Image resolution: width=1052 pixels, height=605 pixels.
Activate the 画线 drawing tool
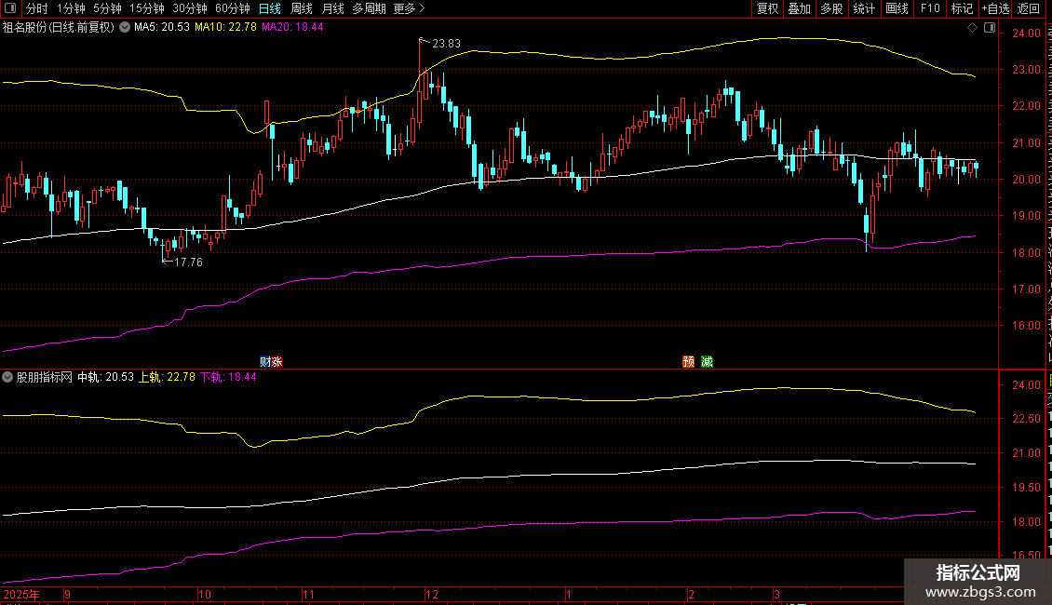point(897,8)
